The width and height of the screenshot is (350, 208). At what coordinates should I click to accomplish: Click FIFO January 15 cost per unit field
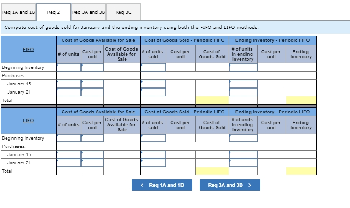click(92, 84)
